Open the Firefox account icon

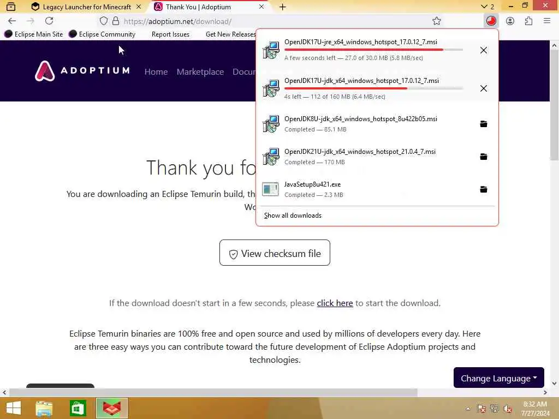510,21
